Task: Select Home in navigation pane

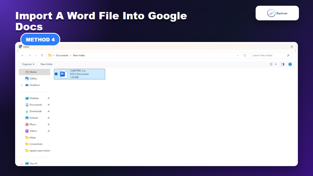Action: click(x=34, y=72)
